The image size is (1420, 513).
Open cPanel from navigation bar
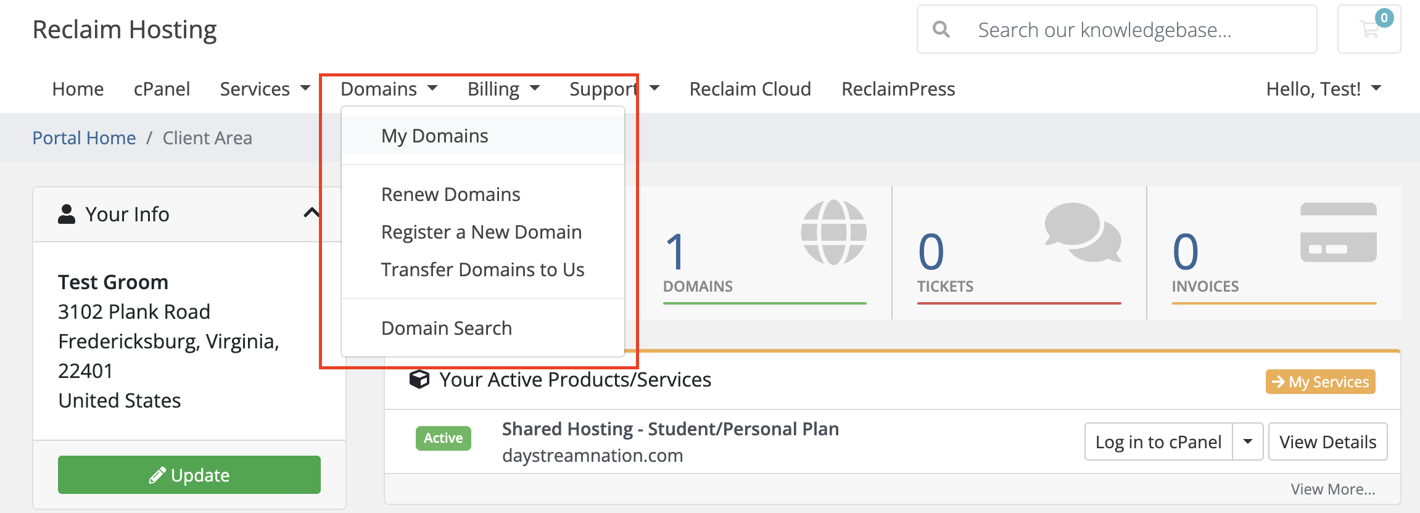click(x=162, y=89)
